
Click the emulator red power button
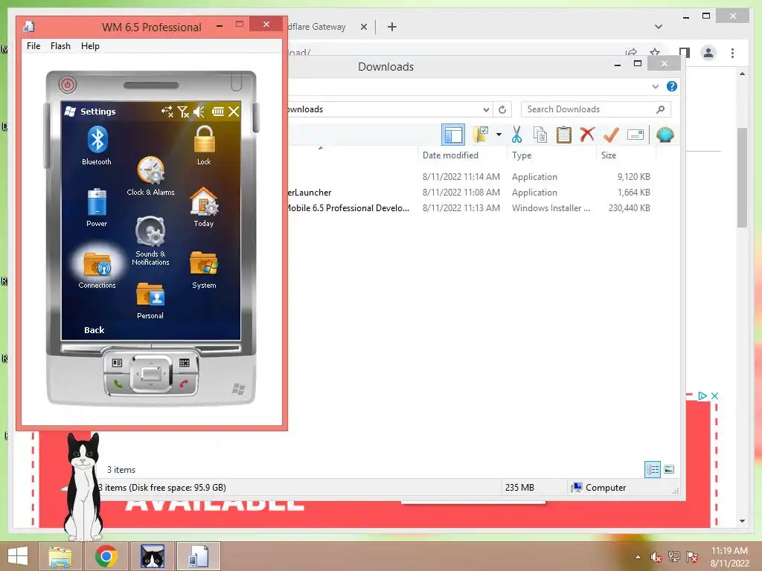click(x=68, y=85)
